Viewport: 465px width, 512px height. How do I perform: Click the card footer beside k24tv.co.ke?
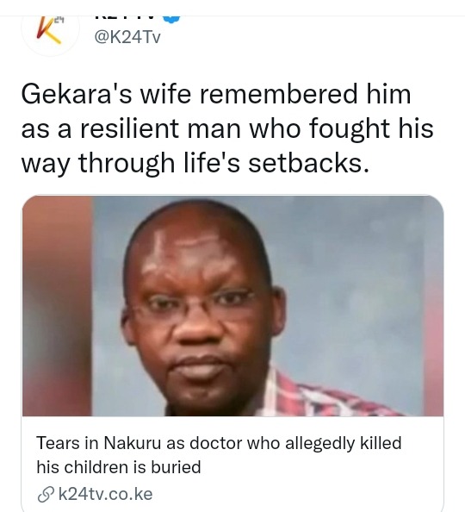[294, 495]
